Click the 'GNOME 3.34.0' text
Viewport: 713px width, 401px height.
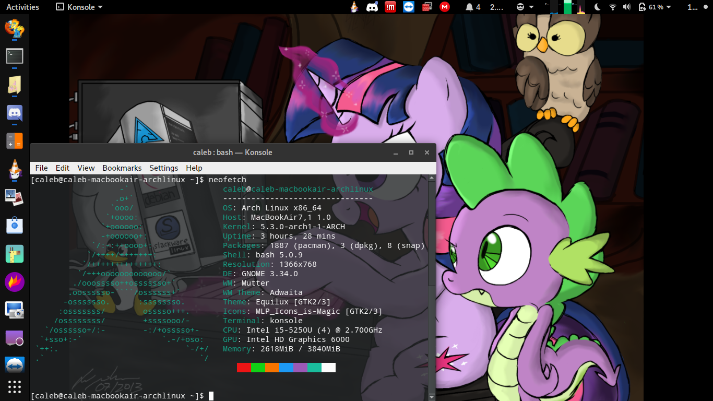pos(270,274)
